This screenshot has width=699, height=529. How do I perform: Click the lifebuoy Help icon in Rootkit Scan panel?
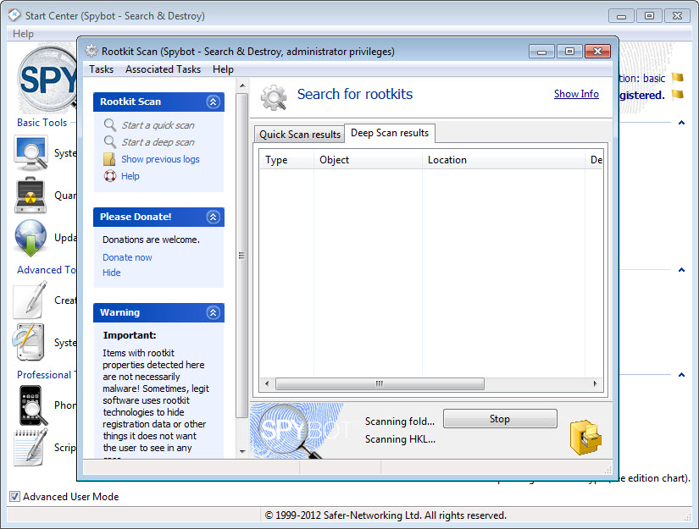point(109,176)
